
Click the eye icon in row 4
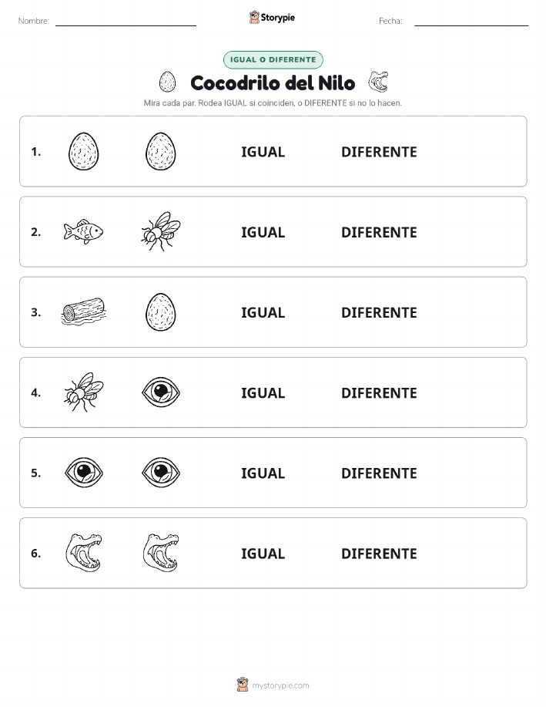click(x=161, y=392)
